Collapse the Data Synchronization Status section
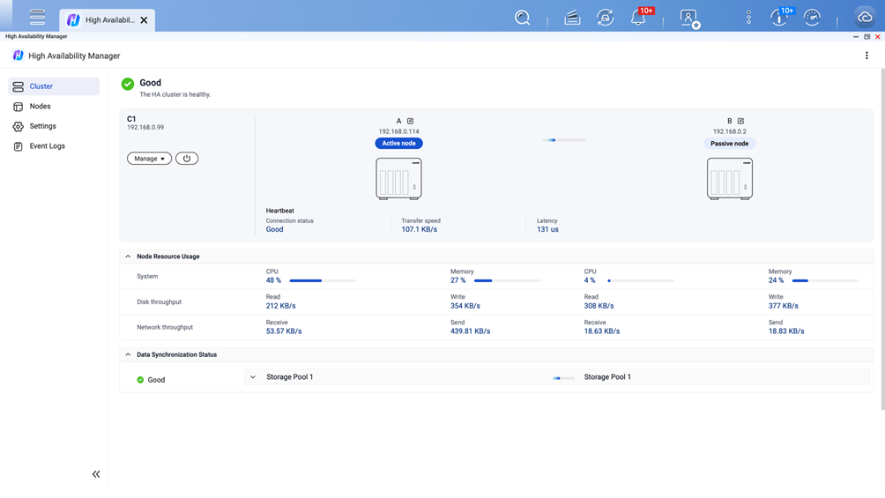885x498 pixels. (x=128, y=354)
